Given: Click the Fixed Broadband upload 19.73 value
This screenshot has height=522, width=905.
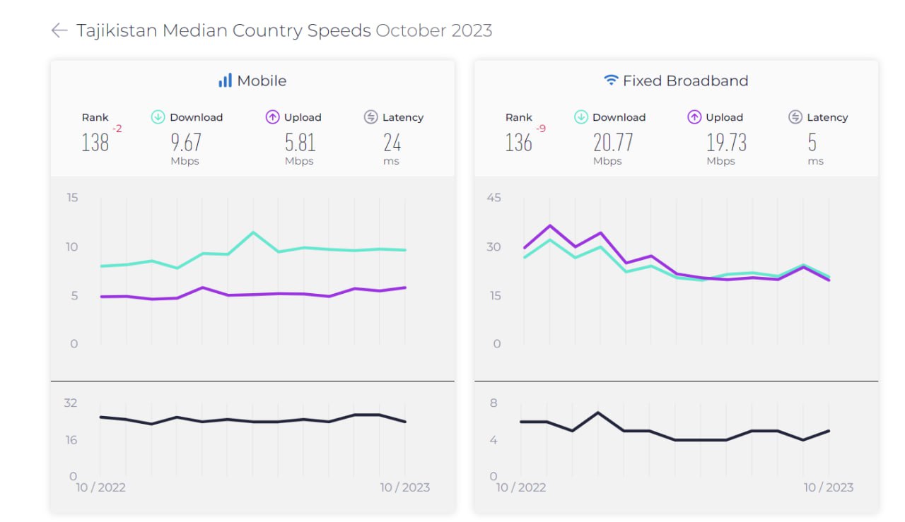Looking at the screenshot, I should tap(726, 143).
